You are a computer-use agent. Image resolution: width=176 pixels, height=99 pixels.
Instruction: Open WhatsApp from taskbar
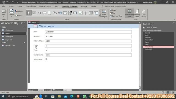click(84, 97)
